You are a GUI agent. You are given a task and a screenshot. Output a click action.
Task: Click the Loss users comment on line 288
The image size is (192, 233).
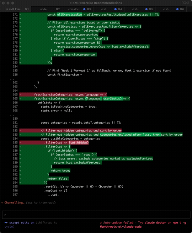tap(103, 159)
